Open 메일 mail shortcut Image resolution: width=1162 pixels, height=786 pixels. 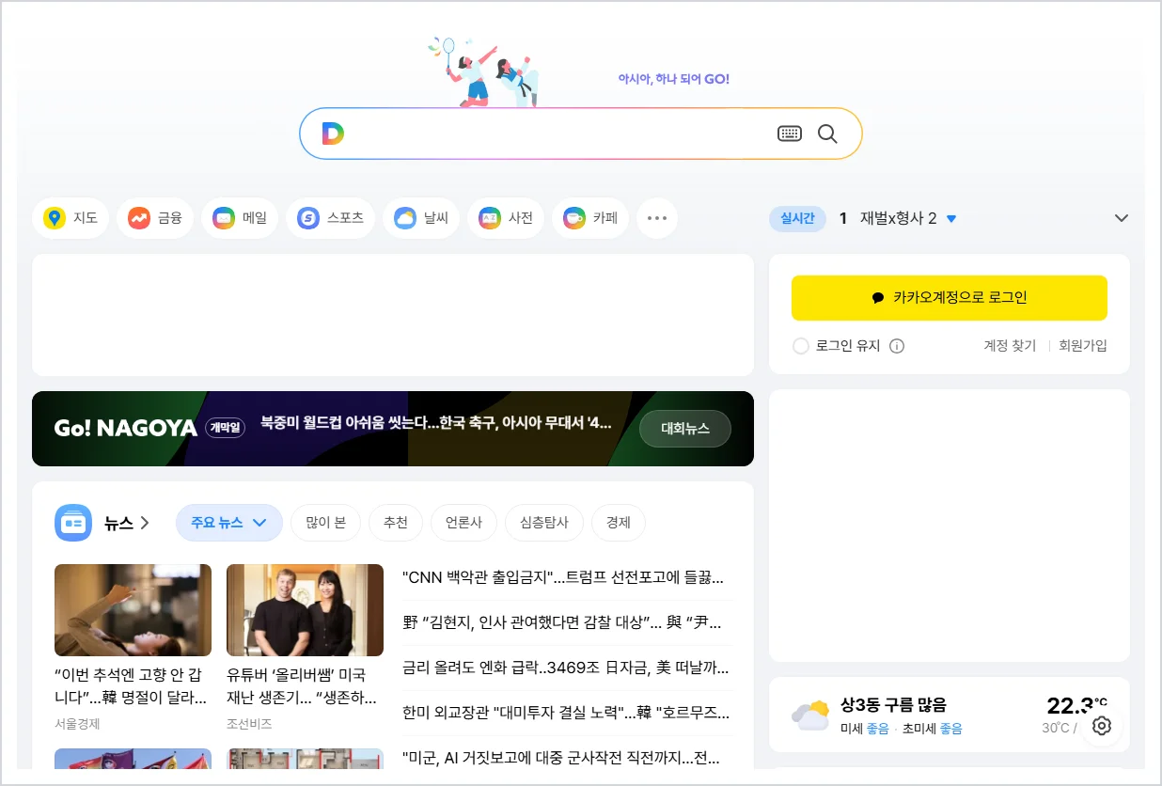point(240,218)
